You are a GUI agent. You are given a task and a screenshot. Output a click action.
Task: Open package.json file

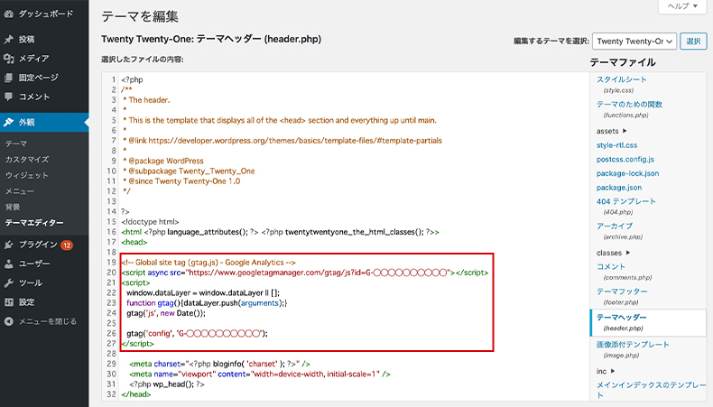(x=619, y=188)
